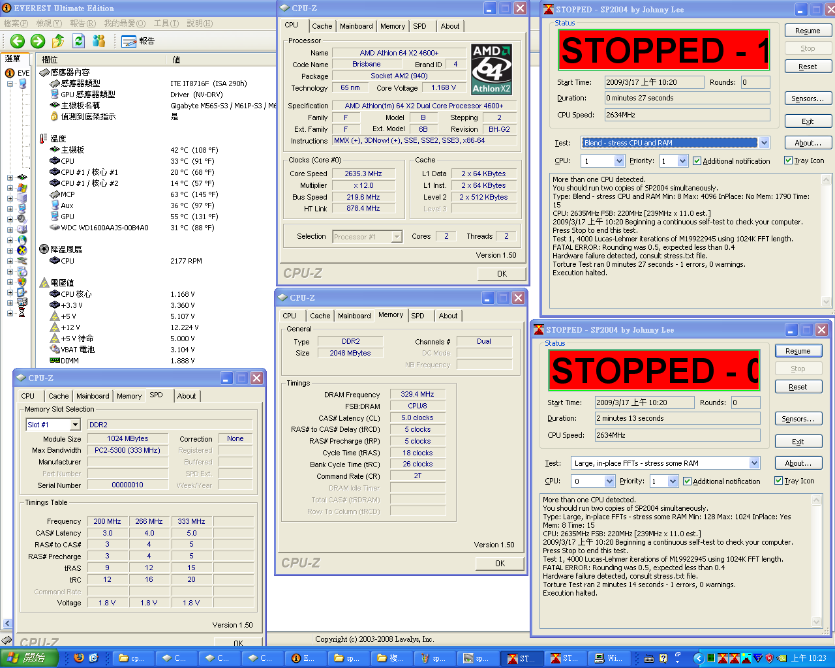This screenshot has width=835, height=668.
Task: Select the DirectX yellow-X icon in EVEREST tree
Action: coord(22,250)
